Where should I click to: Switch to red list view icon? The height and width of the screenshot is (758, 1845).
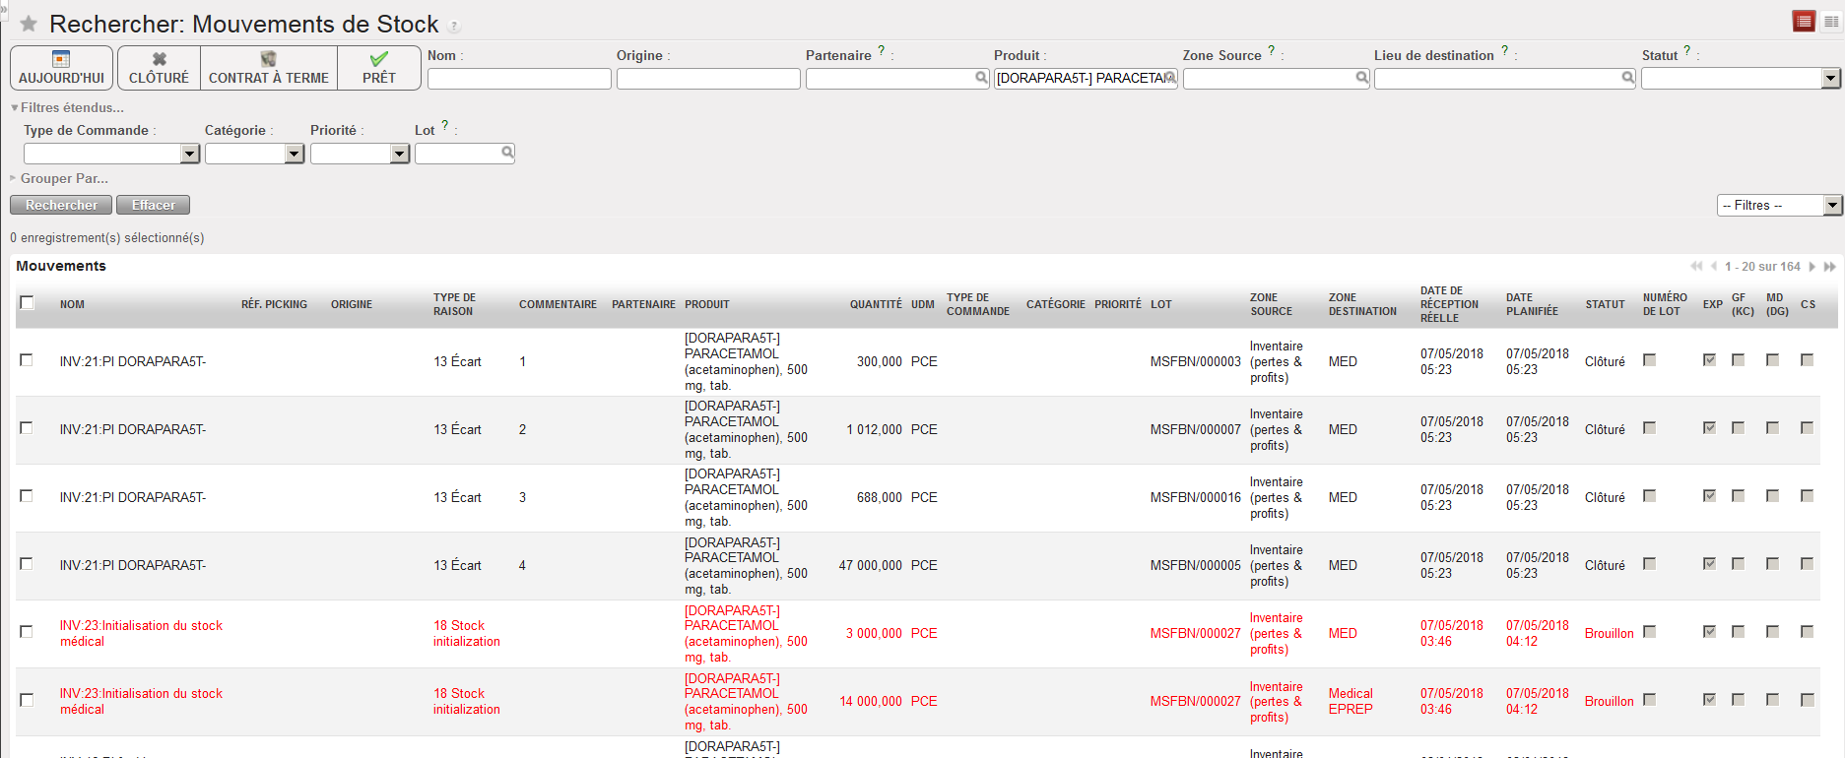(x=1804, y=22)
